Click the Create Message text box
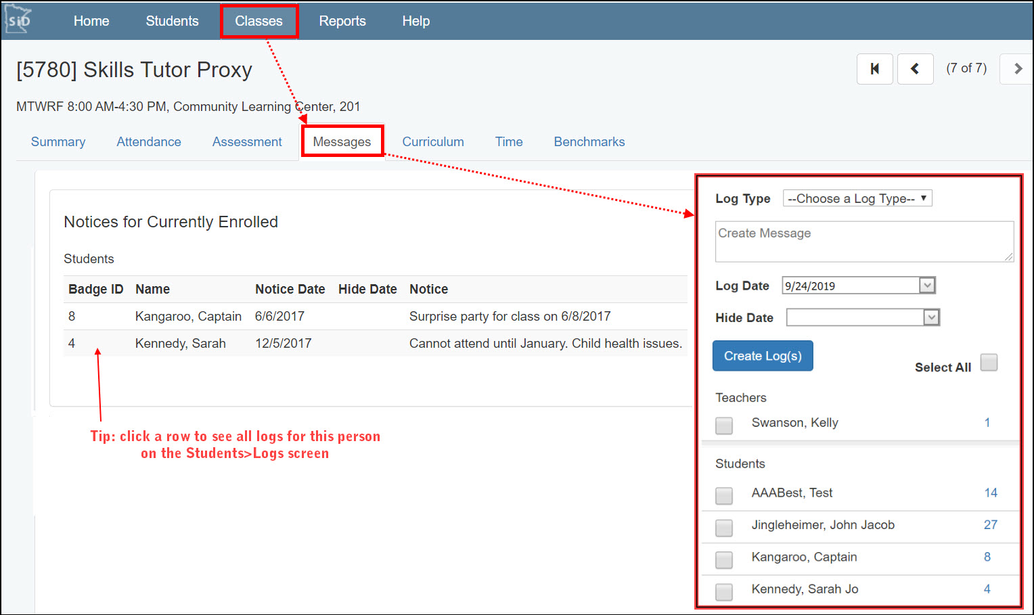1034x615 pixels. pos(863,242)
